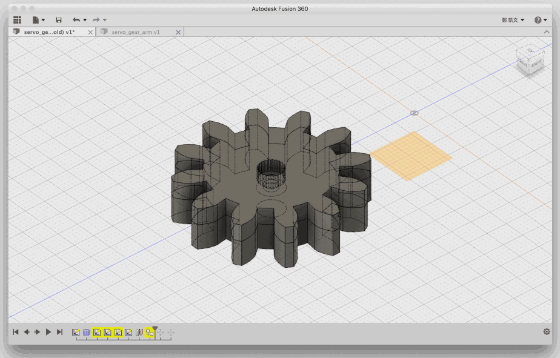Play the timeline history
The width and height of the screenshot is (560, 358).
pos(48,332)
